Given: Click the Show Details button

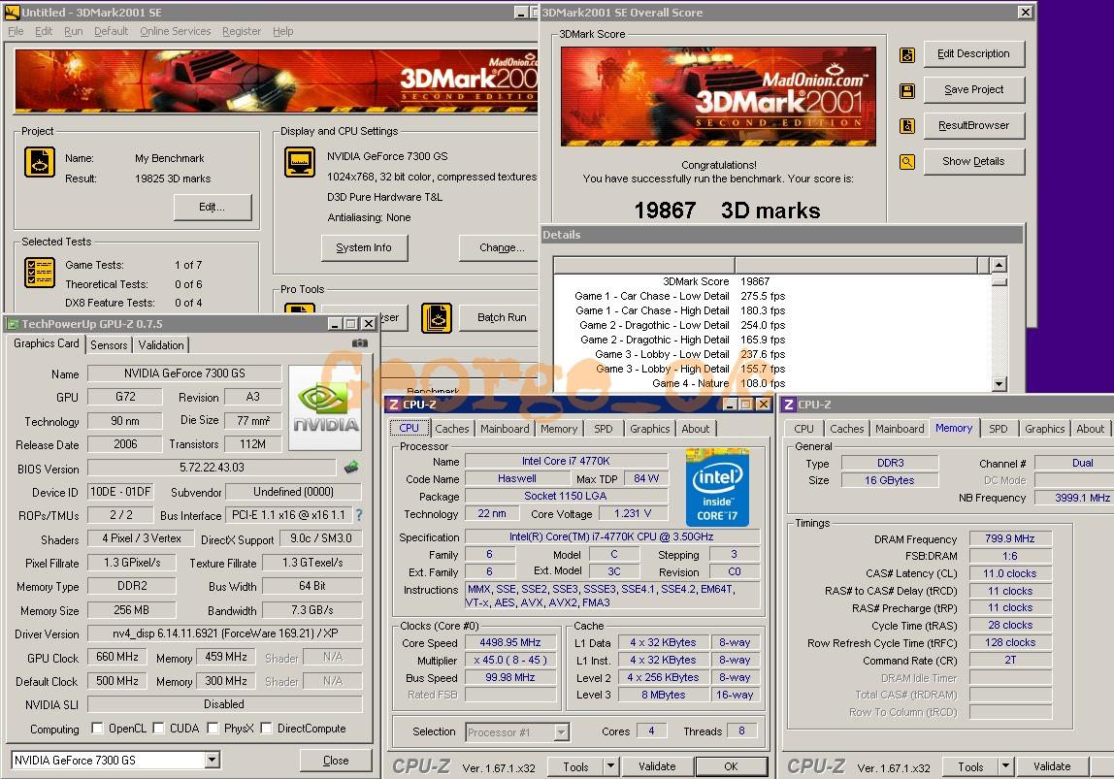Looking at the screenshot, I should [974, 161].
